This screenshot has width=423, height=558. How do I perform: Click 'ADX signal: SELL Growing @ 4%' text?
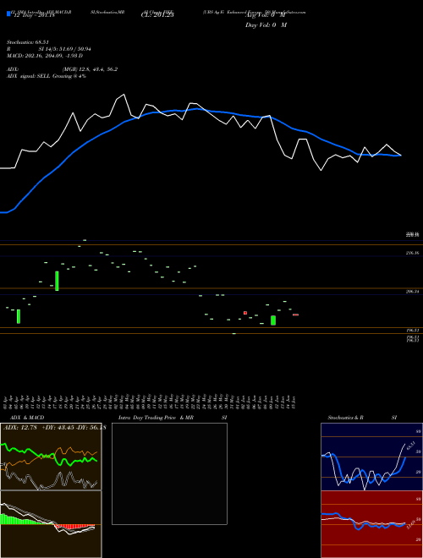[47, 76]
